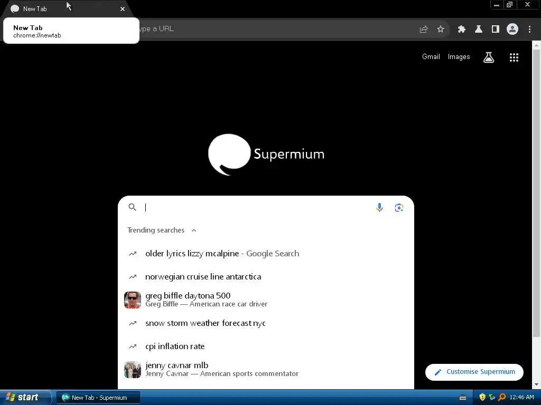Viewport: 541px width, 405px height.
Task: Click trending arrow icon beside 'snow storm weather'
Action: point(133,323)
